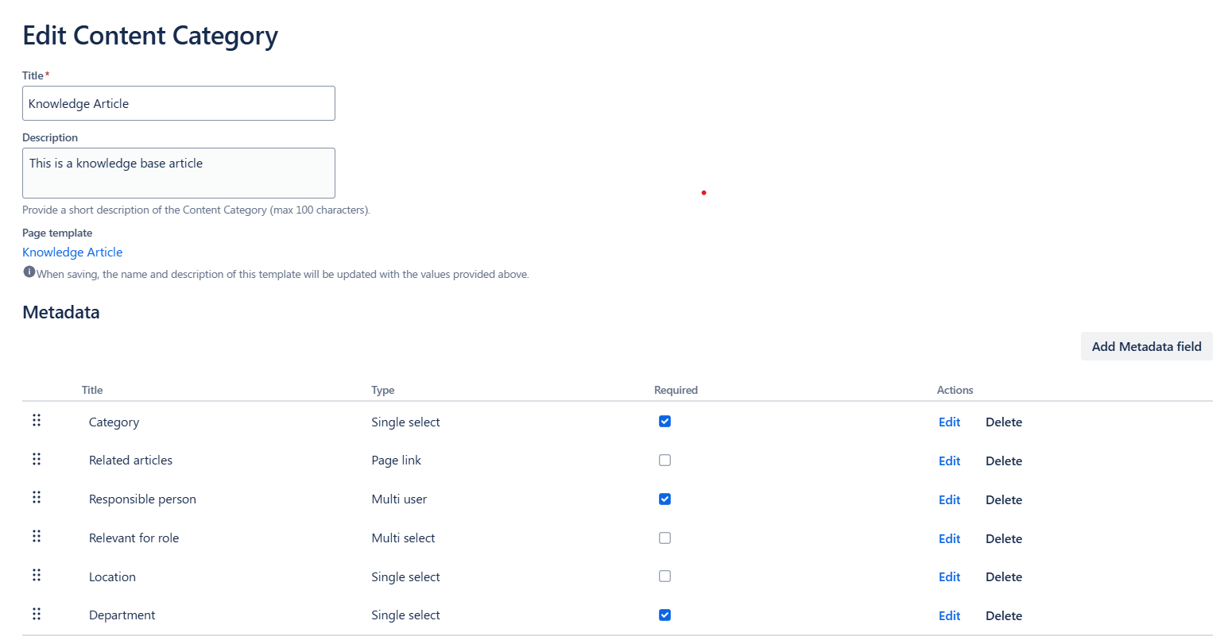Edit the Responsible person field
The width and height of the screenshot is (1228, 636).
click(949, 500)
